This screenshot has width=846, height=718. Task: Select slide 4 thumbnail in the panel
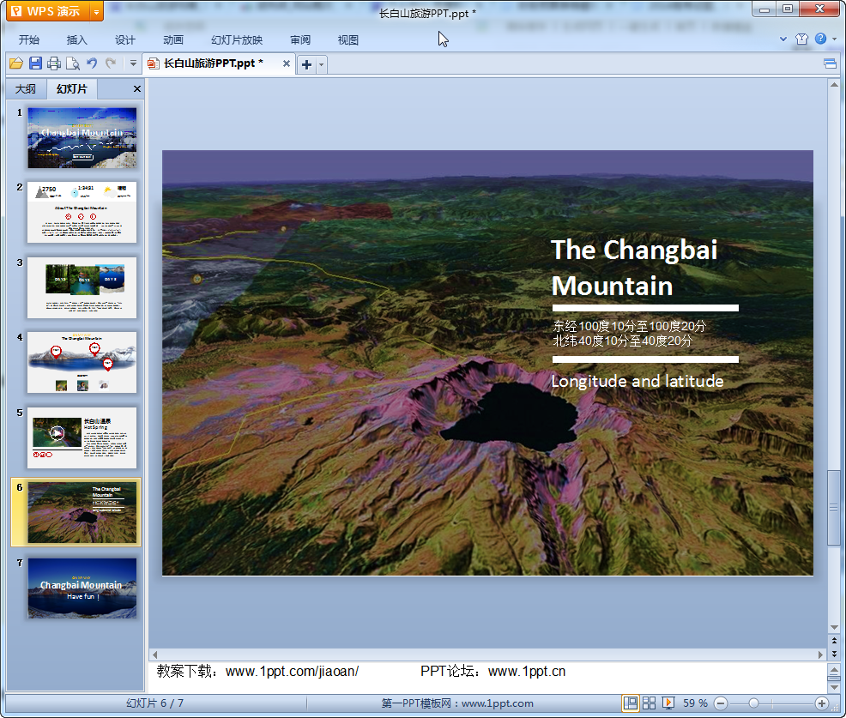click(x=82, y=362)
